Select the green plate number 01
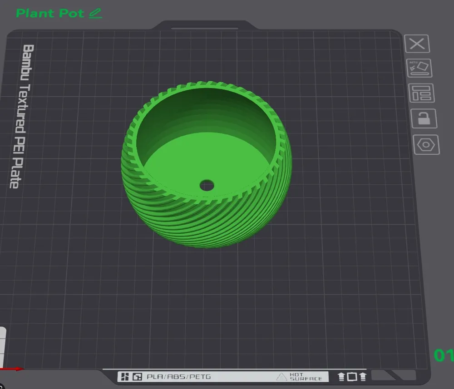 (x=444, y=355)
